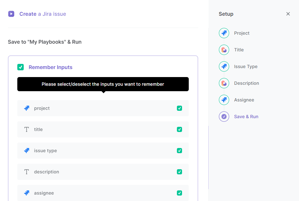Deselect the issue type input checkbox
The height and width of the screenshot is (201, 299).
179,151
